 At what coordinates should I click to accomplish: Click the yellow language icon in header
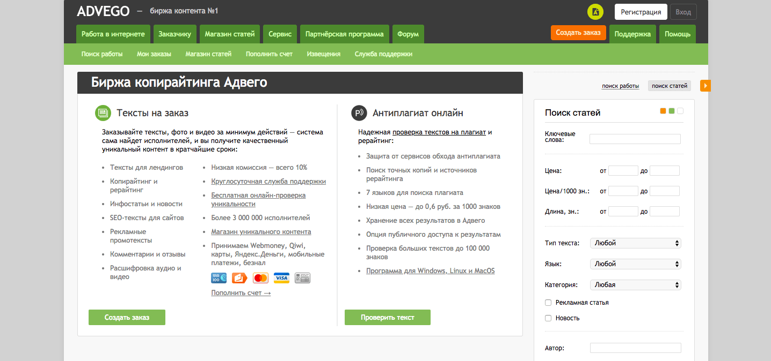595,12
